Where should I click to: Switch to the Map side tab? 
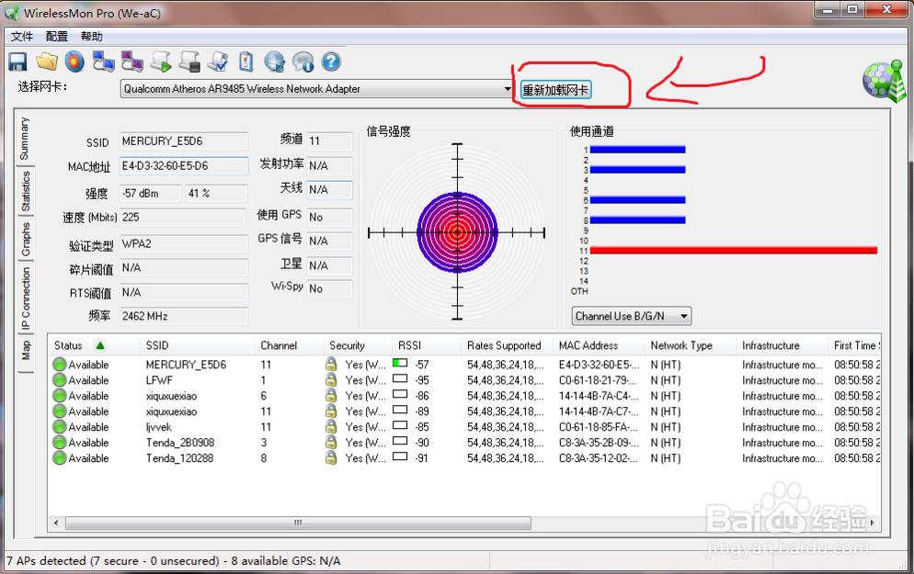(x=25, y=351)
